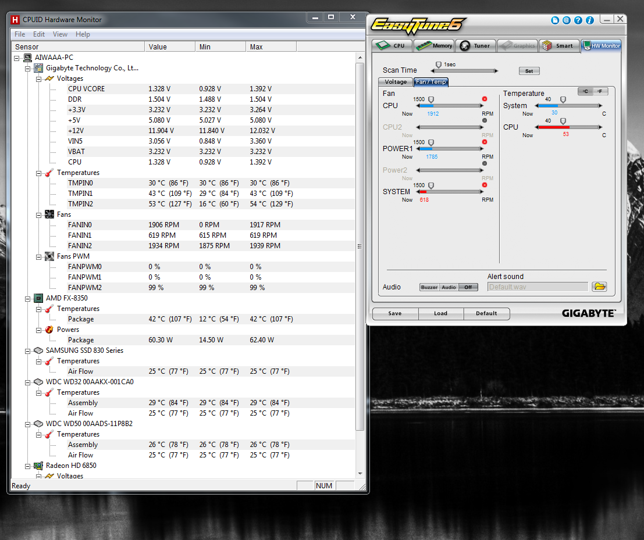Click drive icon beside WDC WD32 00AAKX-001CA0
This screenshot has width=644, height=540.
click(x=38, y=382)
